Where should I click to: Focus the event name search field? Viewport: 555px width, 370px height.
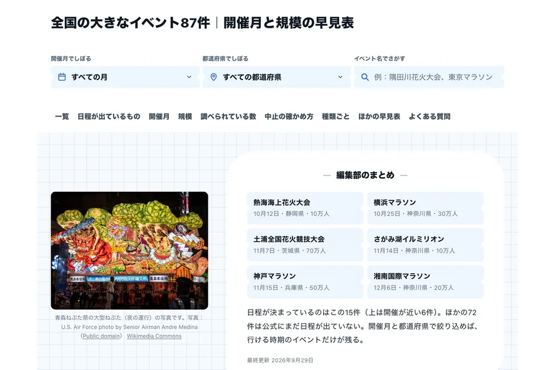pos(429,77)
